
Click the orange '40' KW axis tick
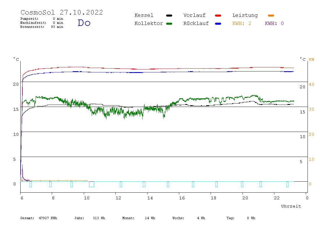pos(311,84)
